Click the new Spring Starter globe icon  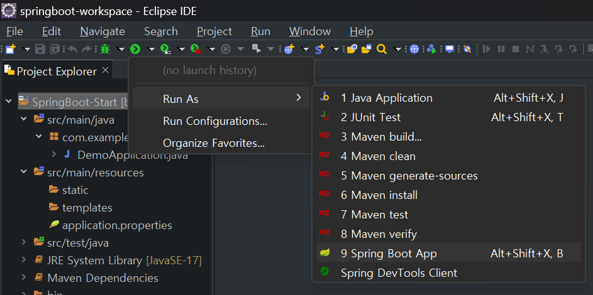click(289, 49)
